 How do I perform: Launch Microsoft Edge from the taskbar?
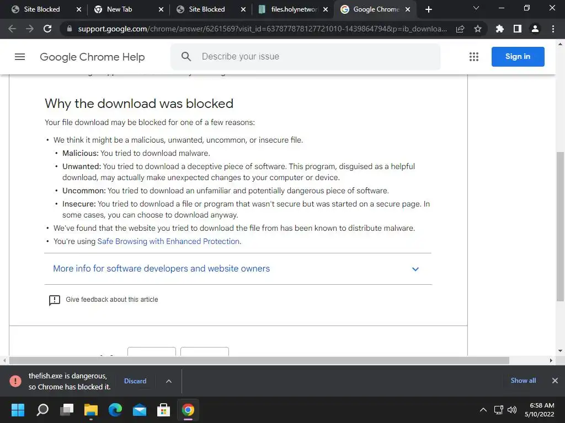[115, 410]
